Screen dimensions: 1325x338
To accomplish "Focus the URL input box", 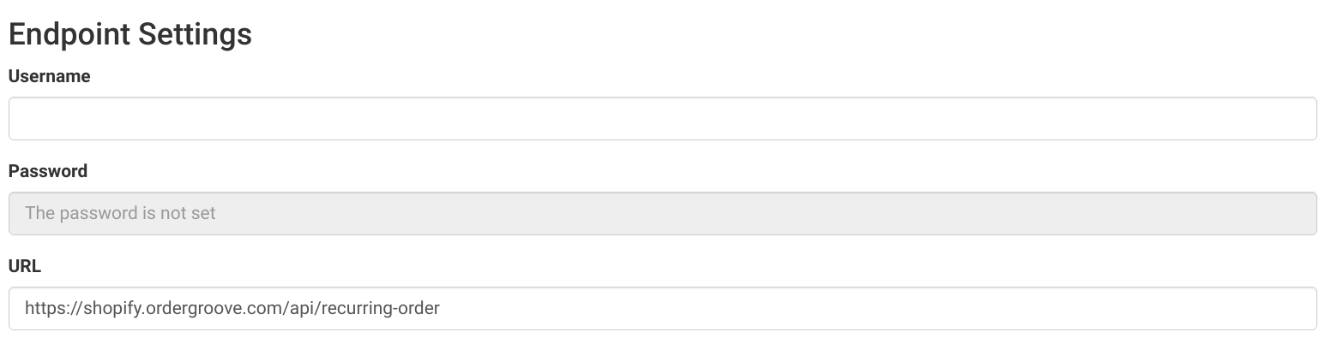I will 662,308.
